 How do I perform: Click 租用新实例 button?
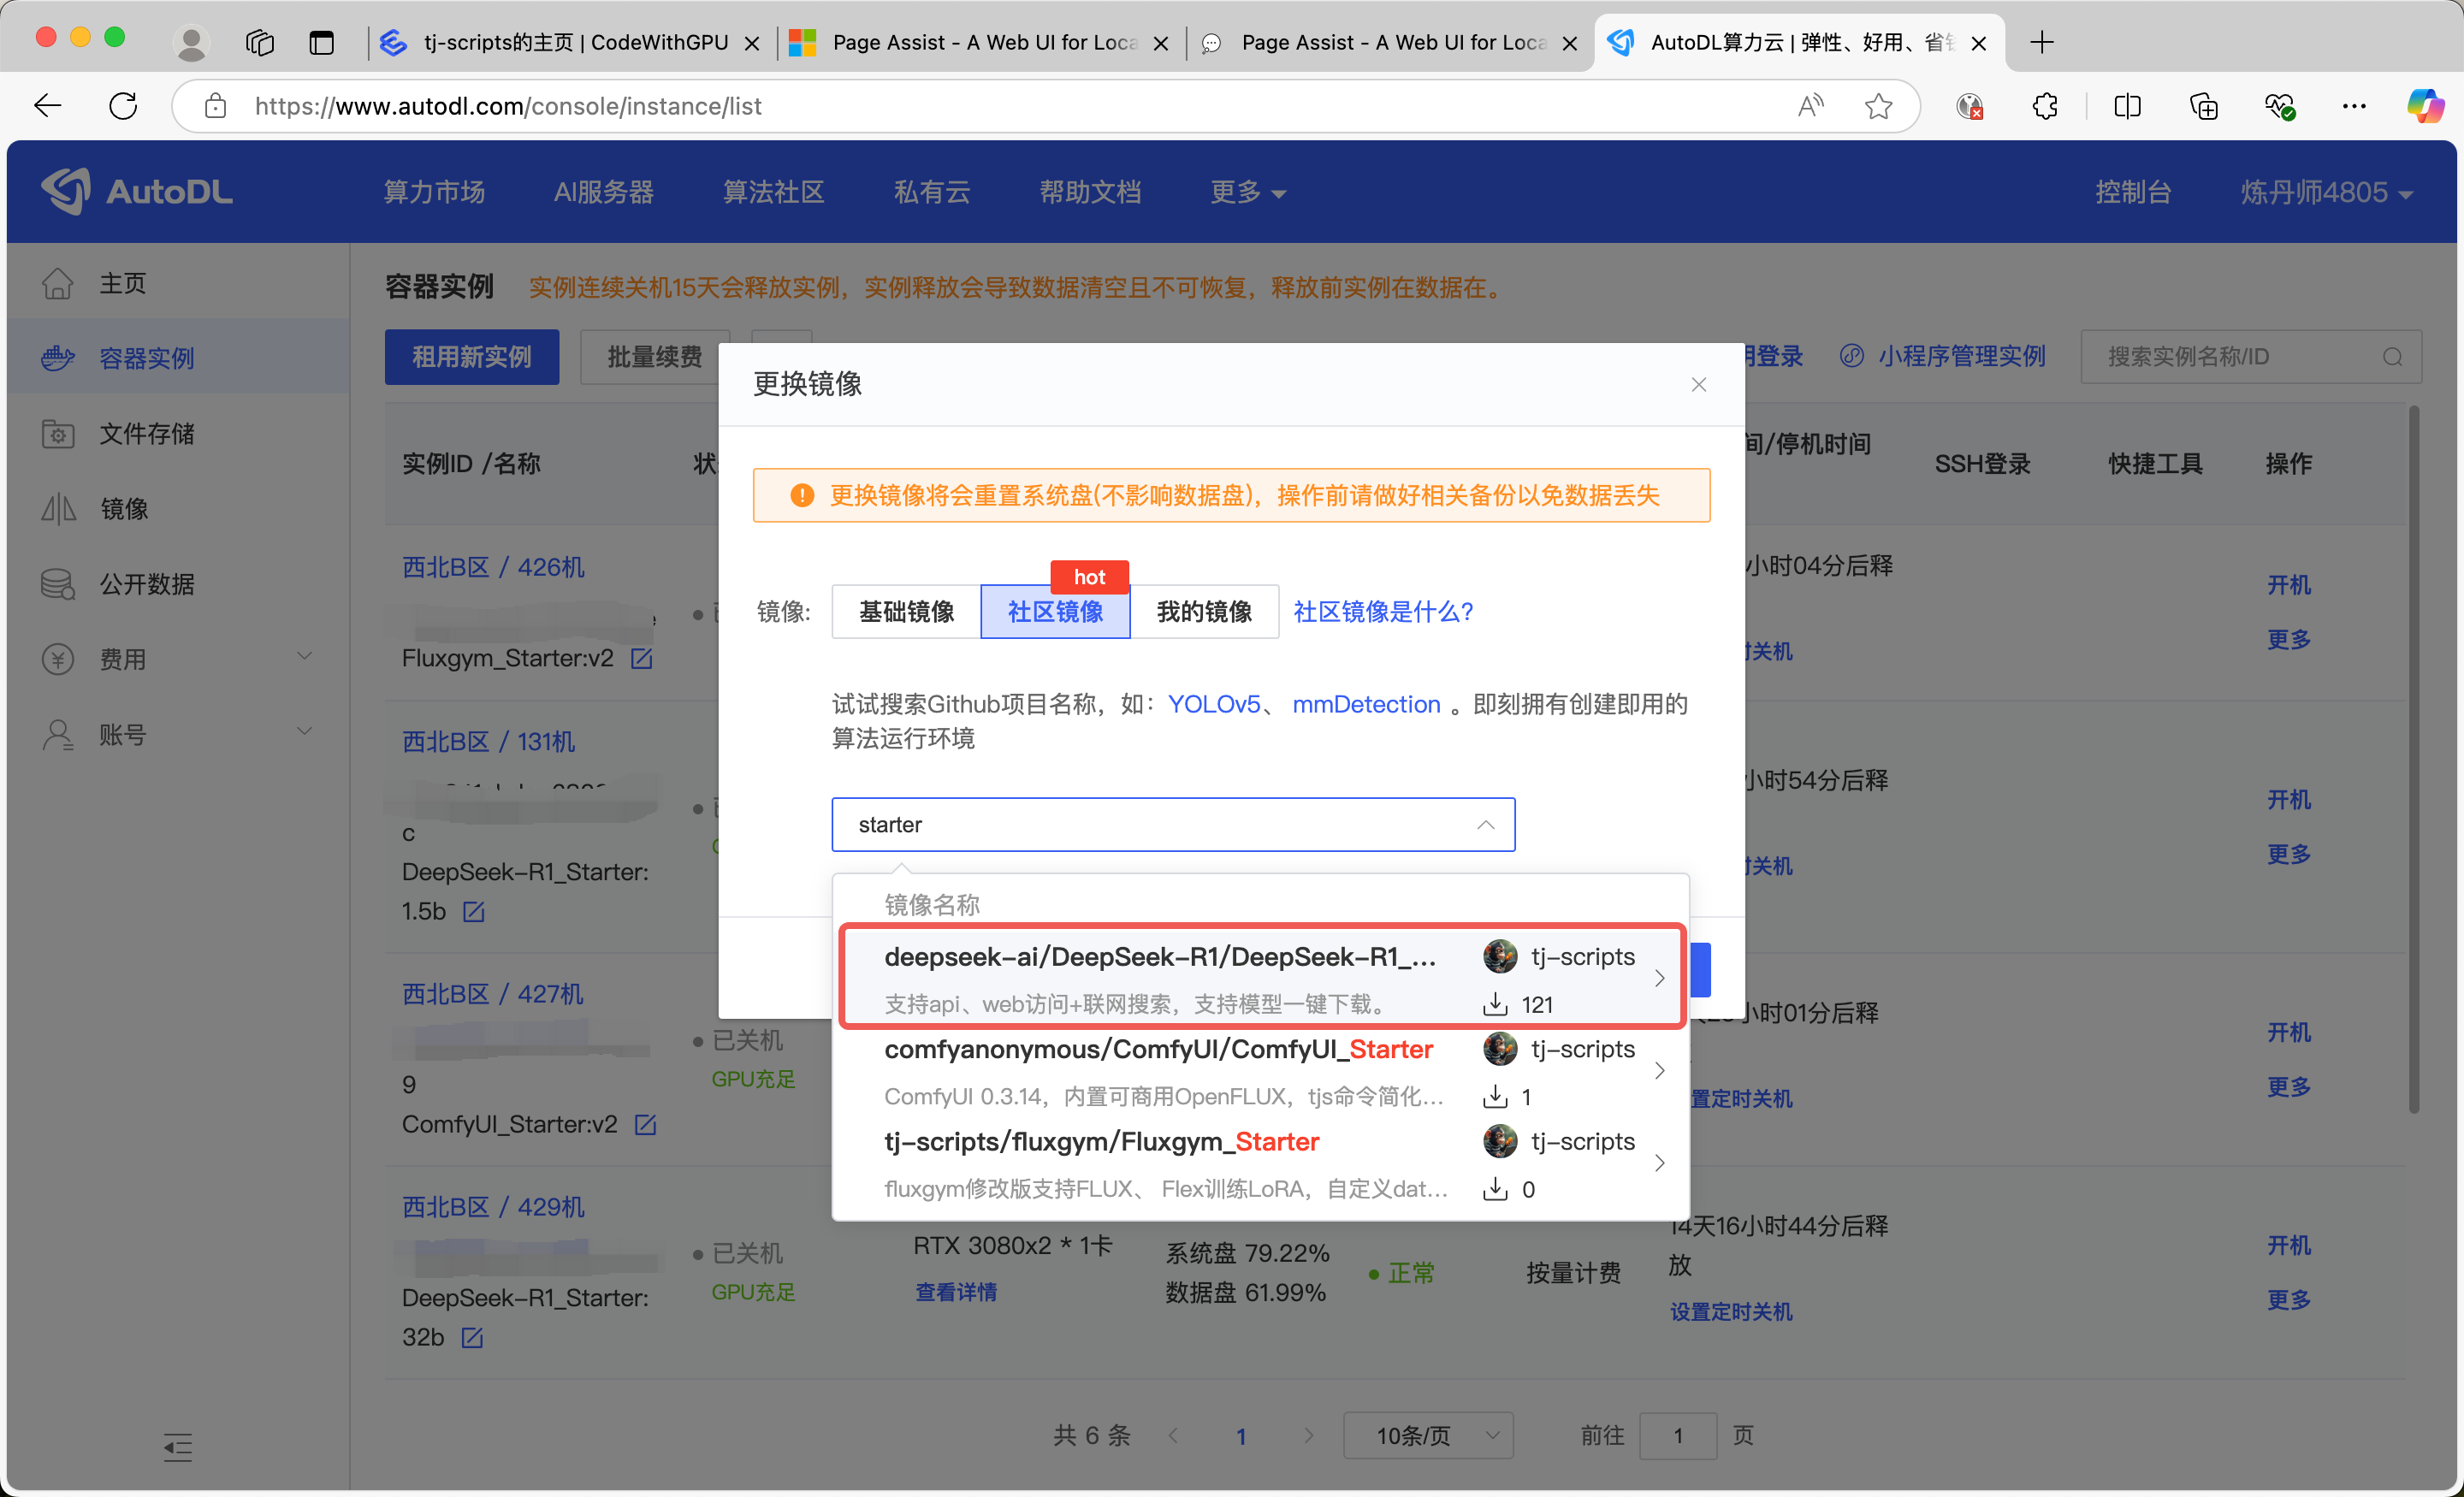pyautogui.click(x=471, y=357)
